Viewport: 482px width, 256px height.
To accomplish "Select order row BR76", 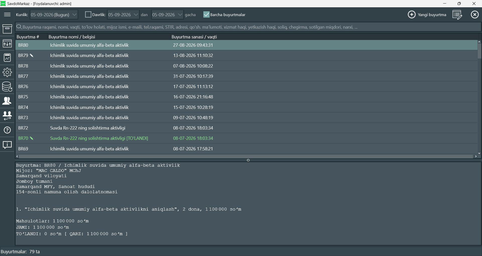I will [x=246, y=87].
